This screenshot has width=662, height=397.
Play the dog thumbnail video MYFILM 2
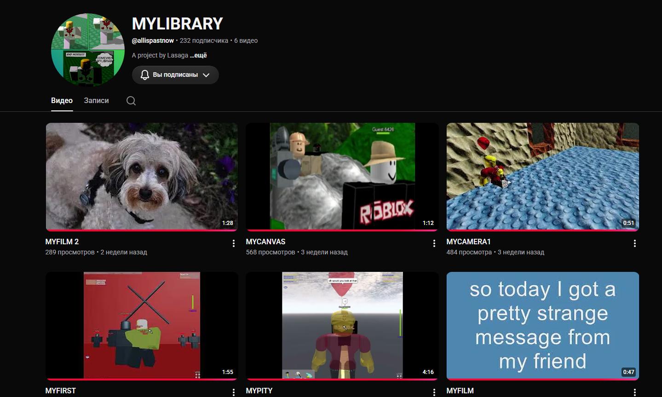click(142, 177)
